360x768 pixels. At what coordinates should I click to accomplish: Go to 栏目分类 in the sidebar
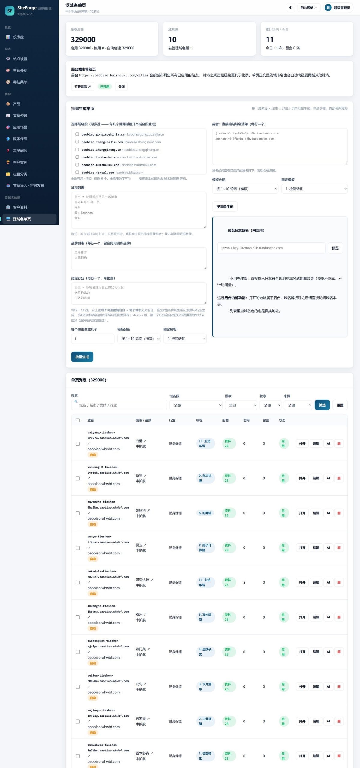(29, 174)
